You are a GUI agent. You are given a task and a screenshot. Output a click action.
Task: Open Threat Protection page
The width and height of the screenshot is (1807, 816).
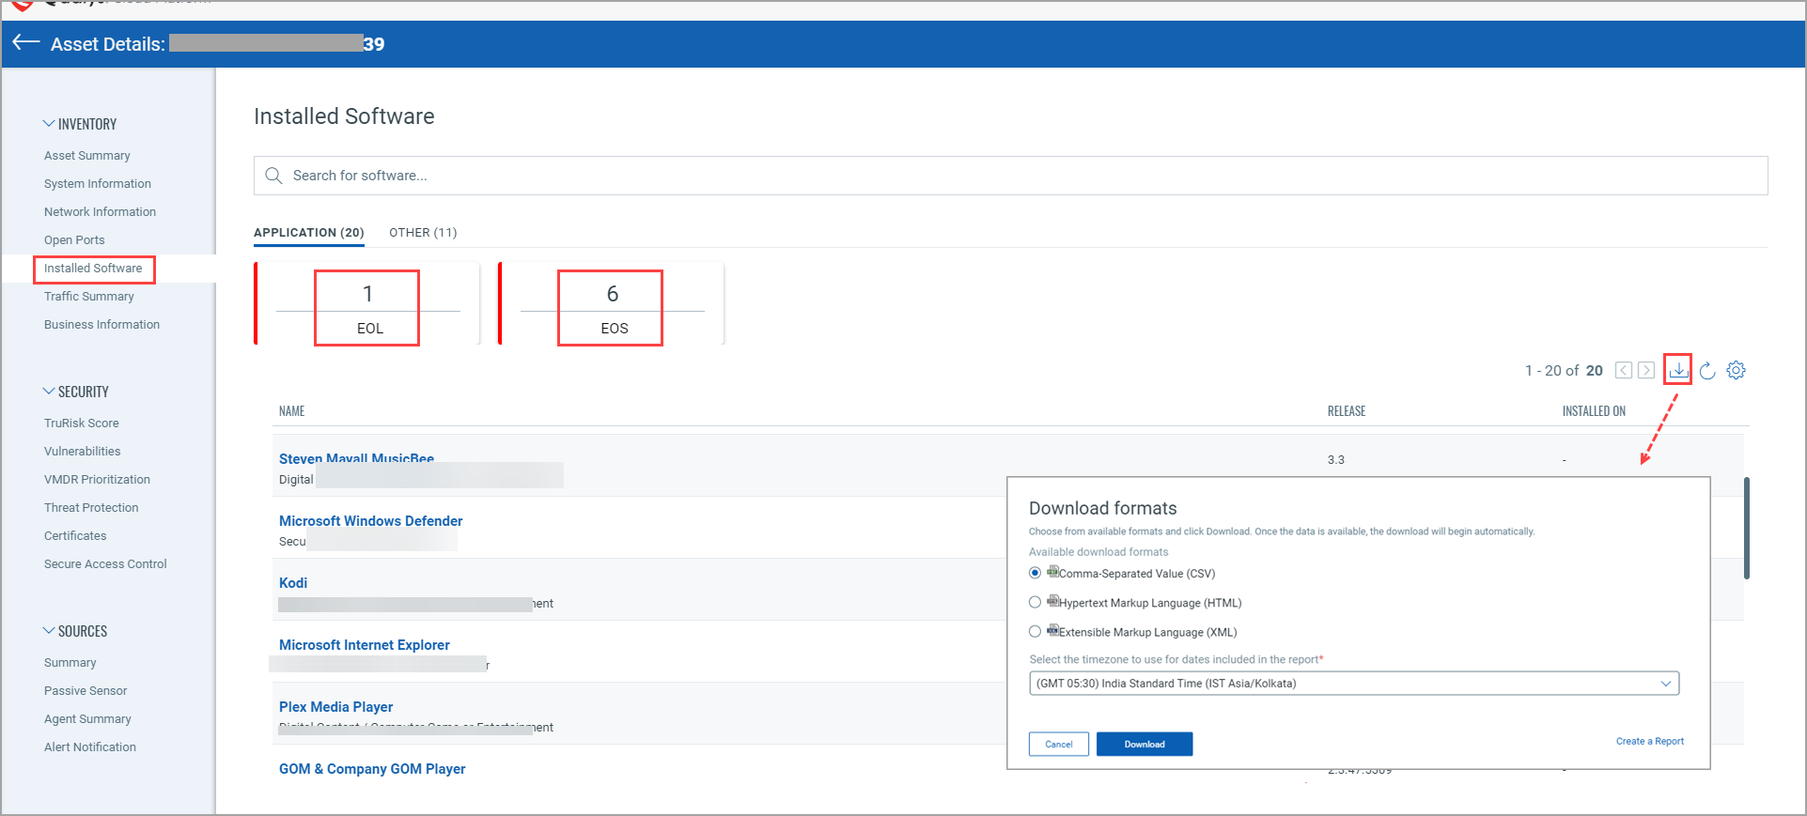pos(91,508)
